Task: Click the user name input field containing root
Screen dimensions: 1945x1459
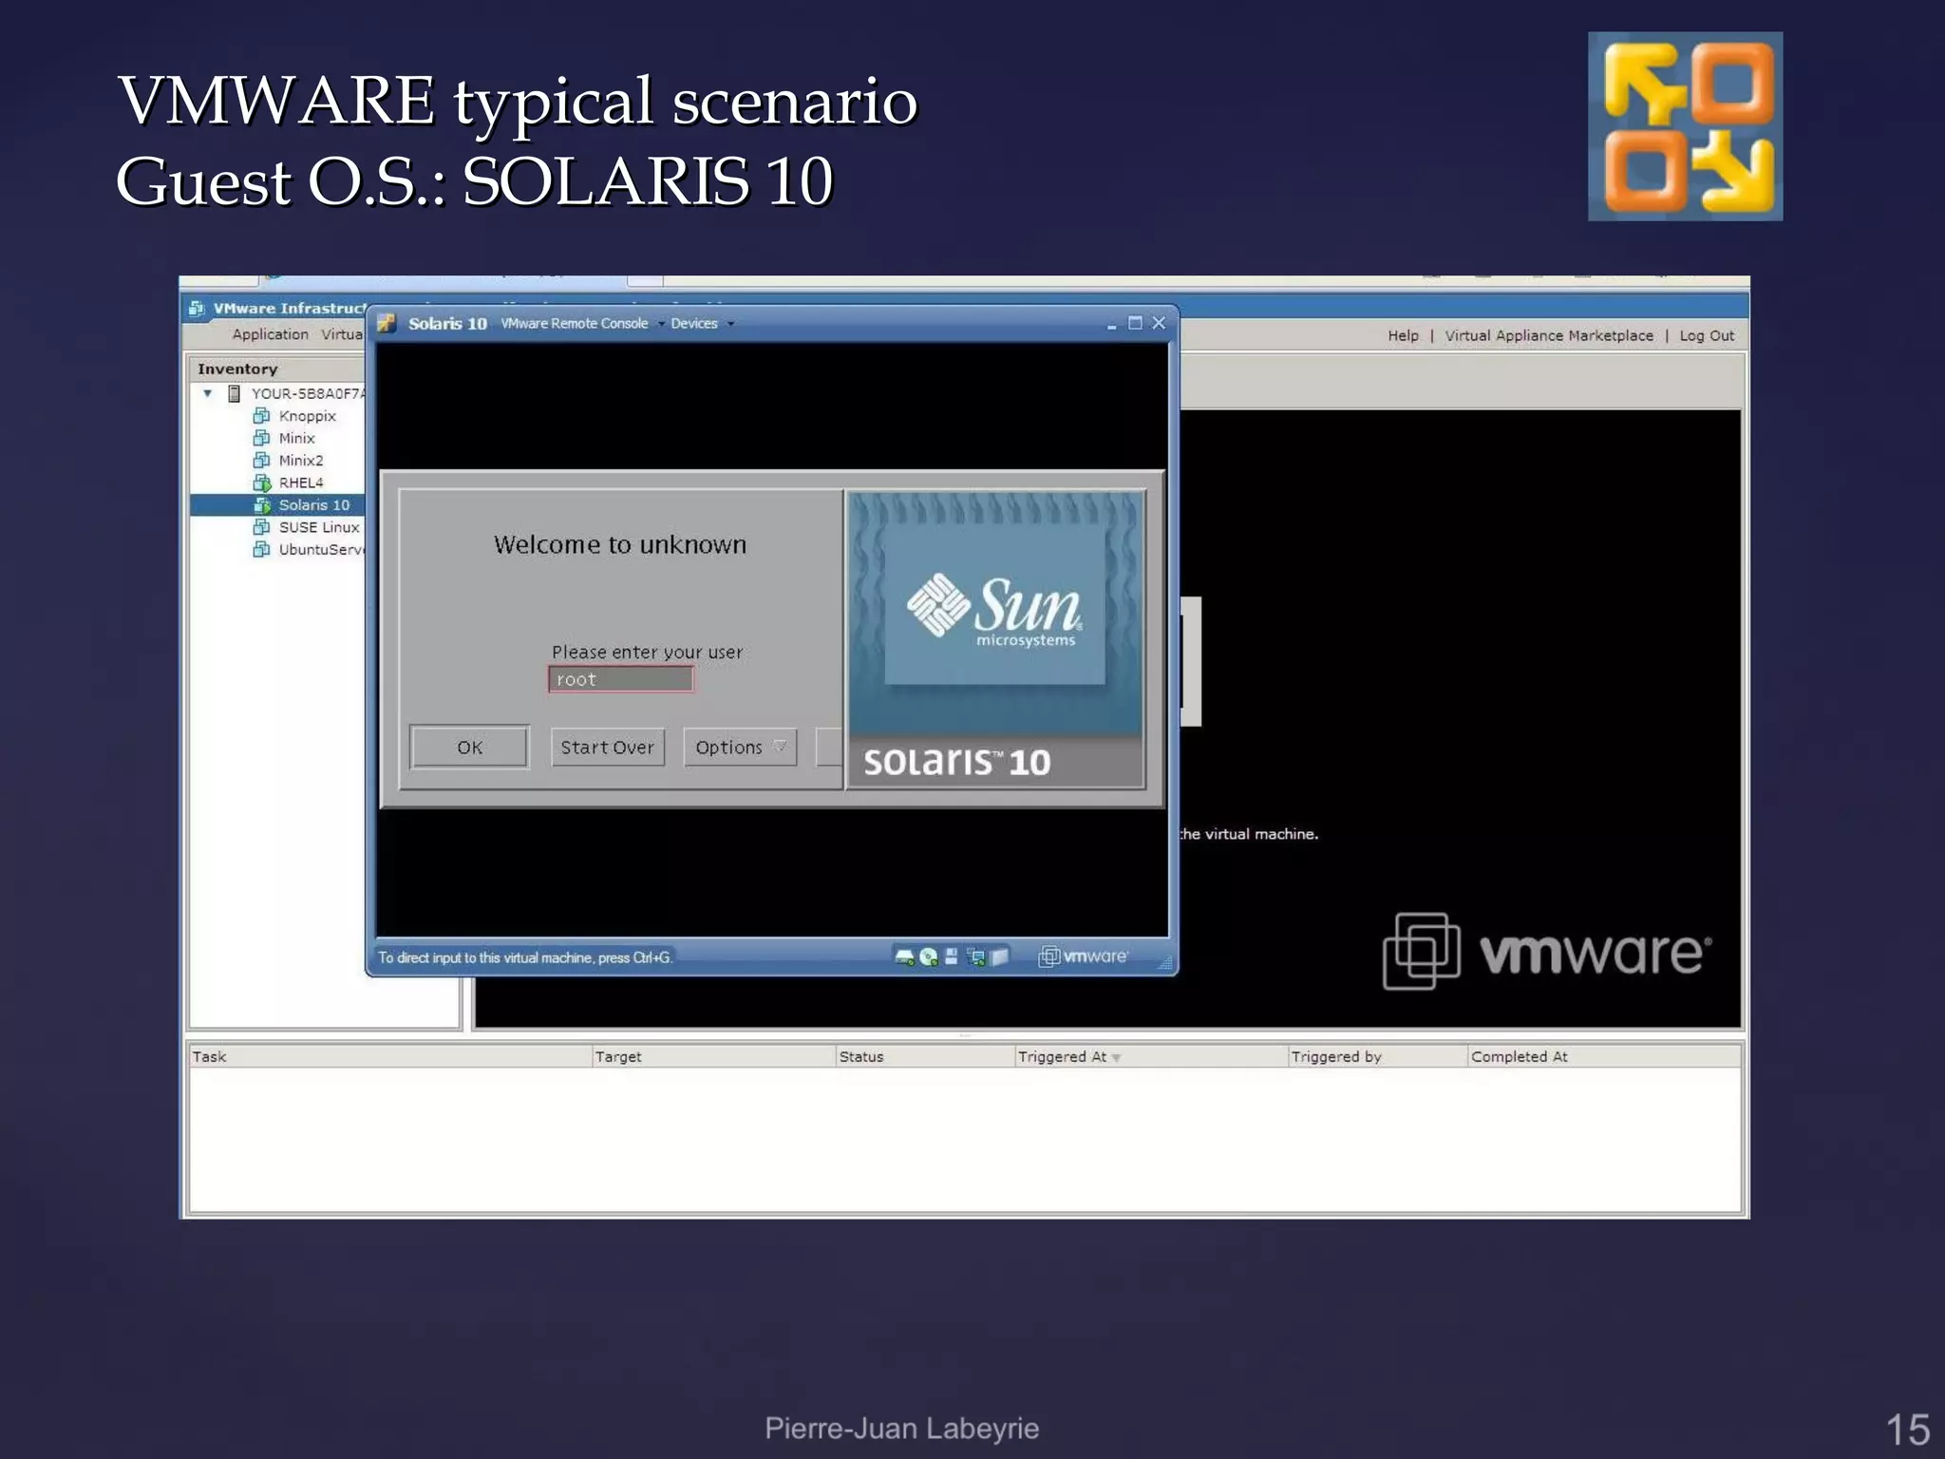Action: (x=621, y=679)
